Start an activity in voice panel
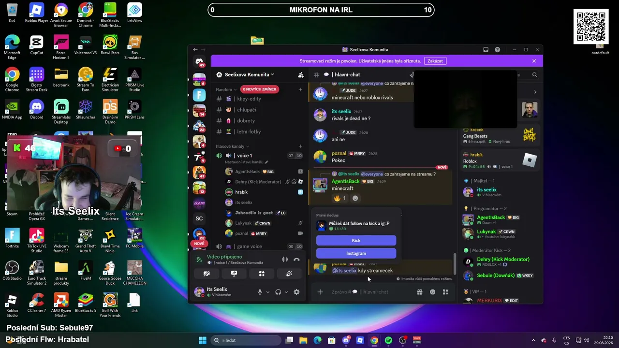 (262, 274)
